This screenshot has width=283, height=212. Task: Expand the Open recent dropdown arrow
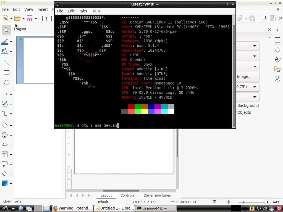(23, 18)
